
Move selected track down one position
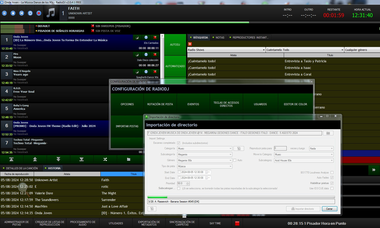tap(58, 159)
